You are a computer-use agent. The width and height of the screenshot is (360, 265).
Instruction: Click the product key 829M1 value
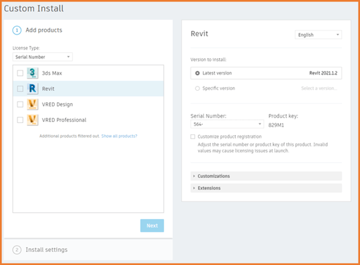pos(276,125)
